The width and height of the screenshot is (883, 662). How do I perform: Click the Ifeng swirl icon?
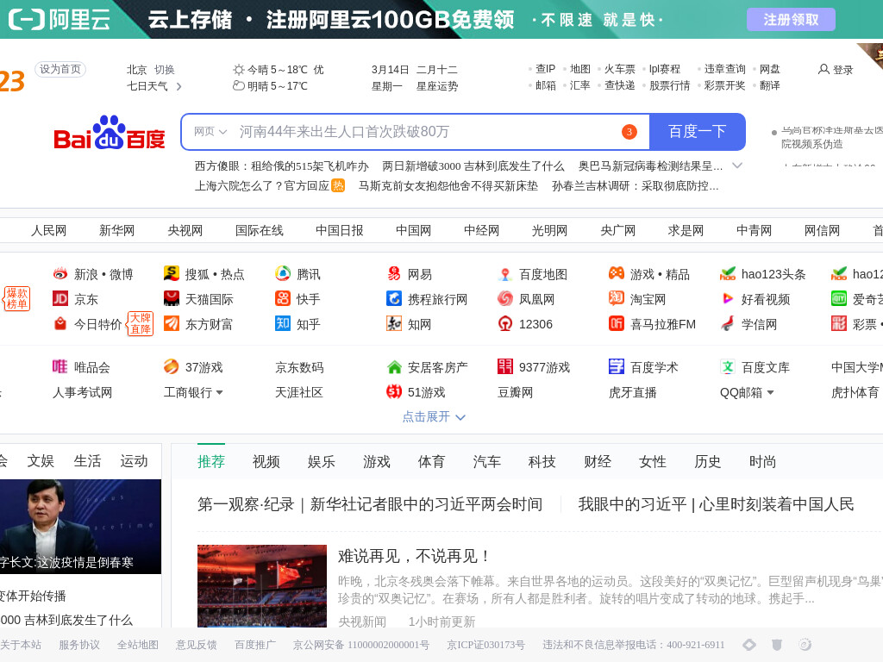tap(505, 298)
